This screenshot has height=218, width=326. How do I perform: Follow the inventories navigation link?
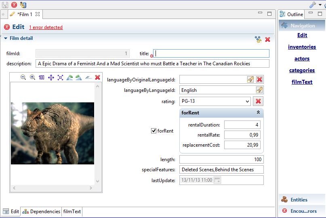302,47
